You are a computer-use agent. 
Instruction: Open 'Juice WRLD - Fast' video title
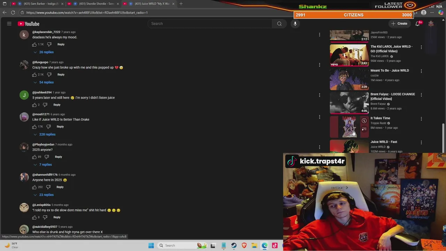click(x=384, y=142)
